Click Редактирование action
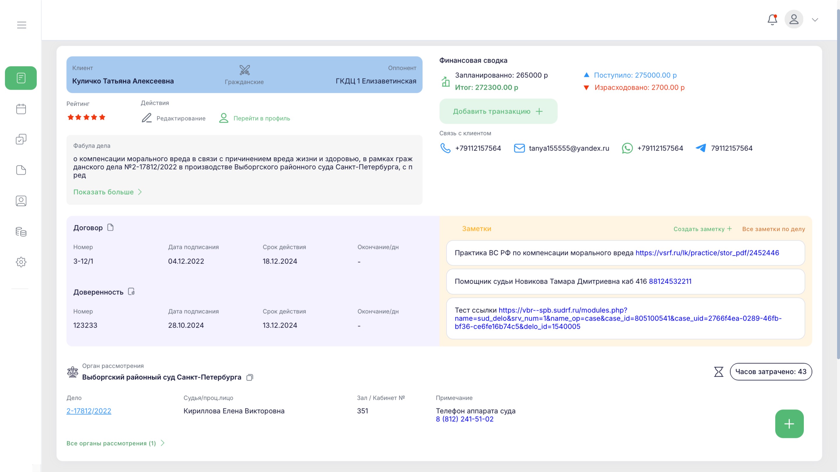The width and height of the screenshot is (840, 472). [174, 118]
